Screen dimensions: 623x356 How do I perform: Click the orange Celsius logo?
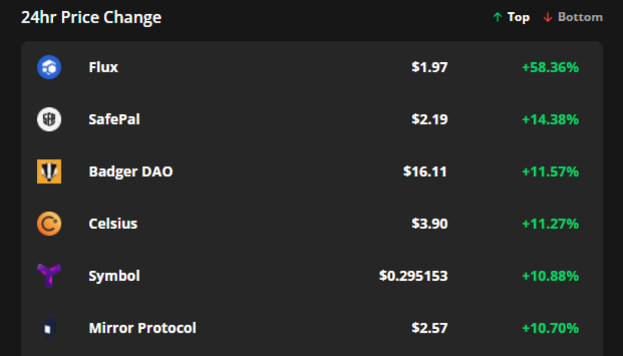click(49, 224)
